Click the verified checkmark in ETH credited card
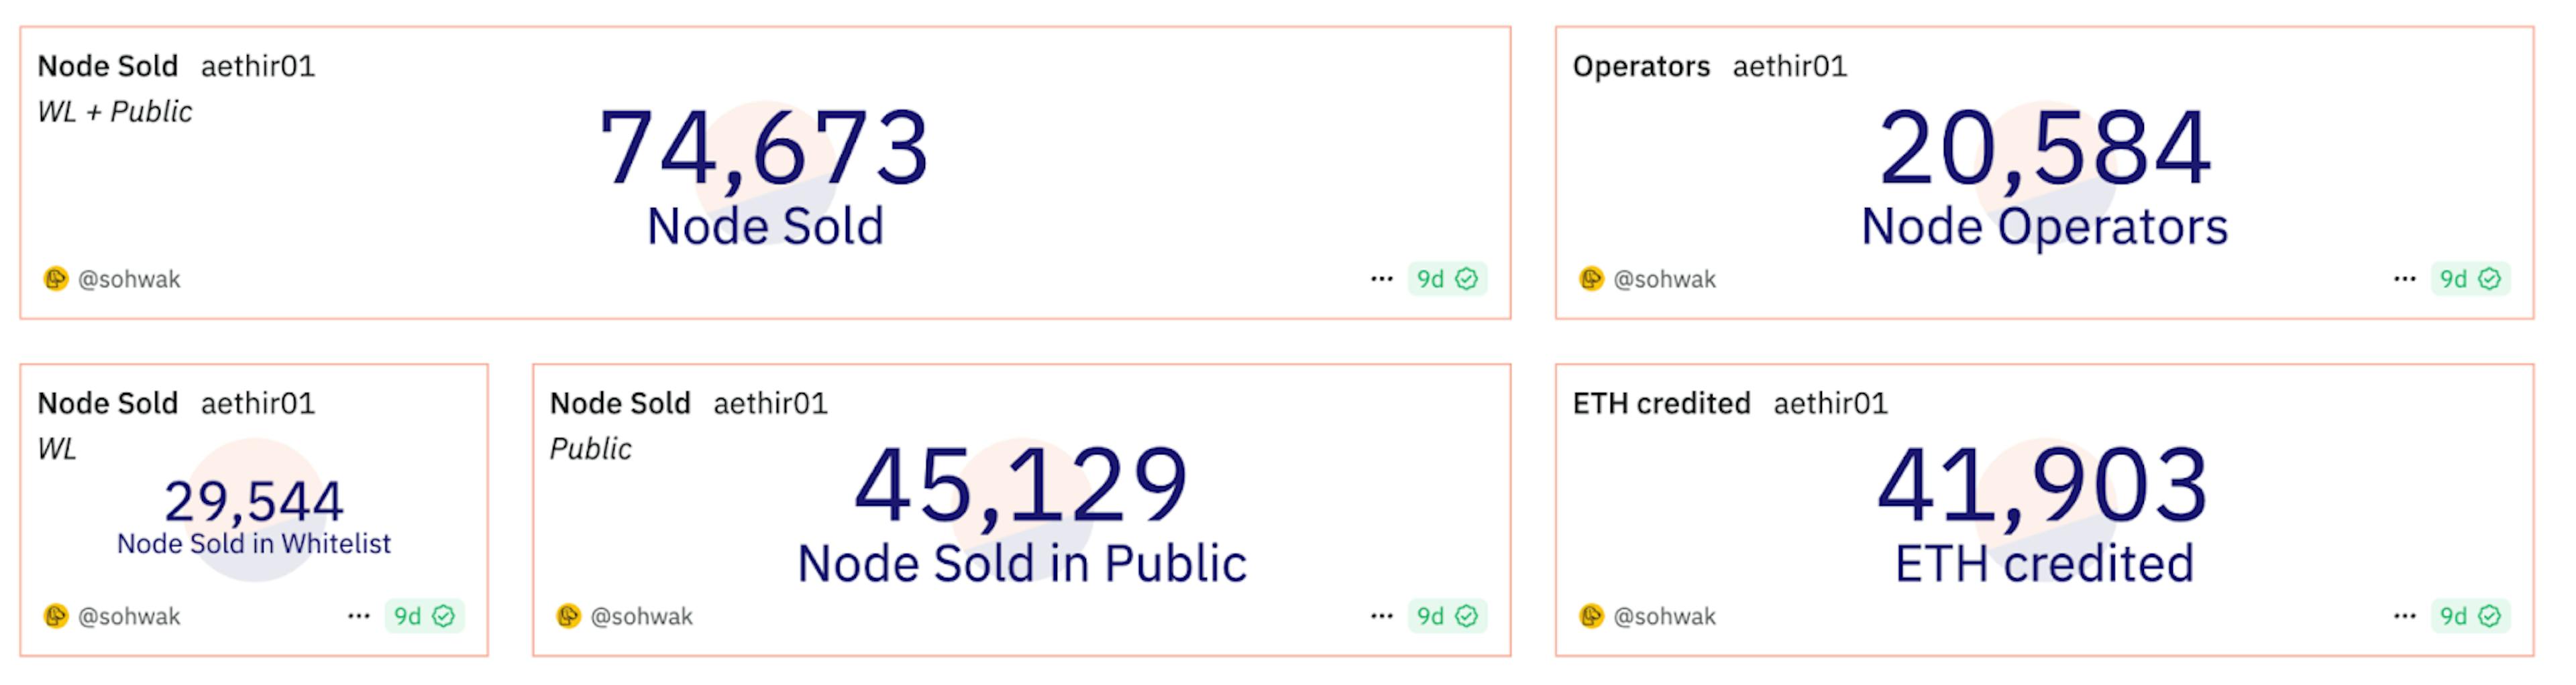 2489,616
